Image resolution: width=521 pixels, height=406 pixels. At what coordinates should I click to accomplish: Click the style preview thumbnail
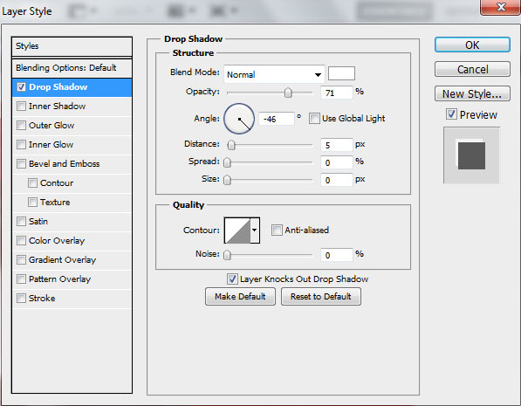pos(471,155)
